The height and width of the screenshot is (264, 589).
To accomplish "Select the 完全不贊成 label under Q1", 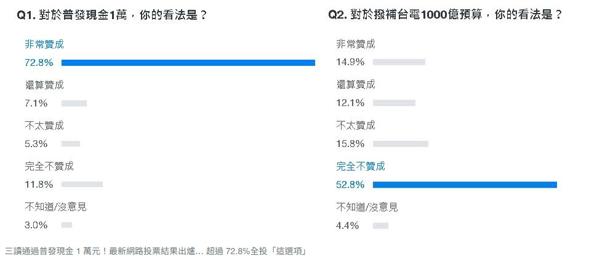I will (49, 166).
